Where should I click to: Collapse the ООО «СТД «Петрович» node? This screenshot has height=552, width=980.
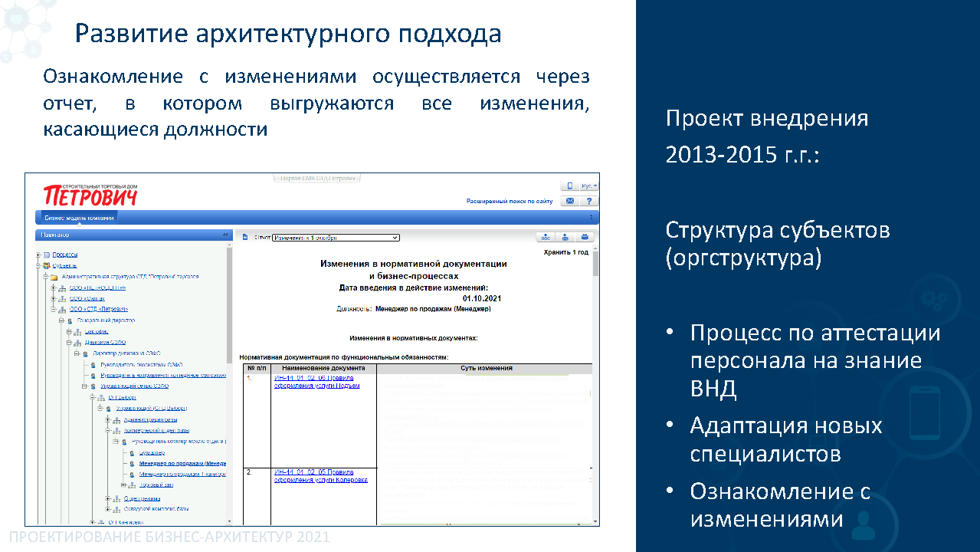click(54, 310)
